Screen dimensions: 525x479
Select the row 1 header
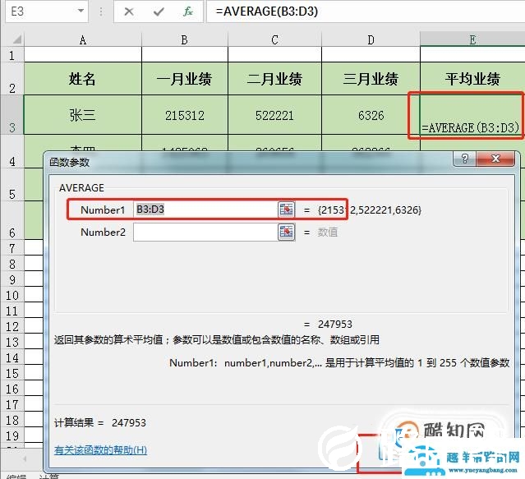pyautogui.click(x=12, y=54)
